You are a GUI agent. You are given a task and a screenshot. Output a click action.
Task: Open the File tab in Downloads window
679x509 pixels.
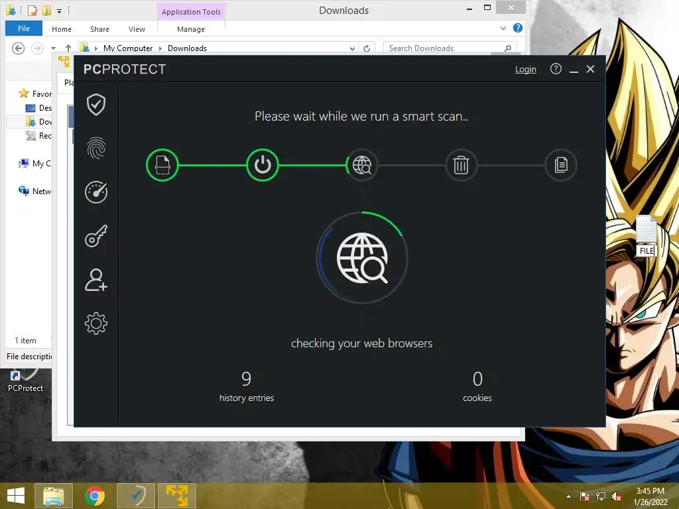[x=24, y=28]
